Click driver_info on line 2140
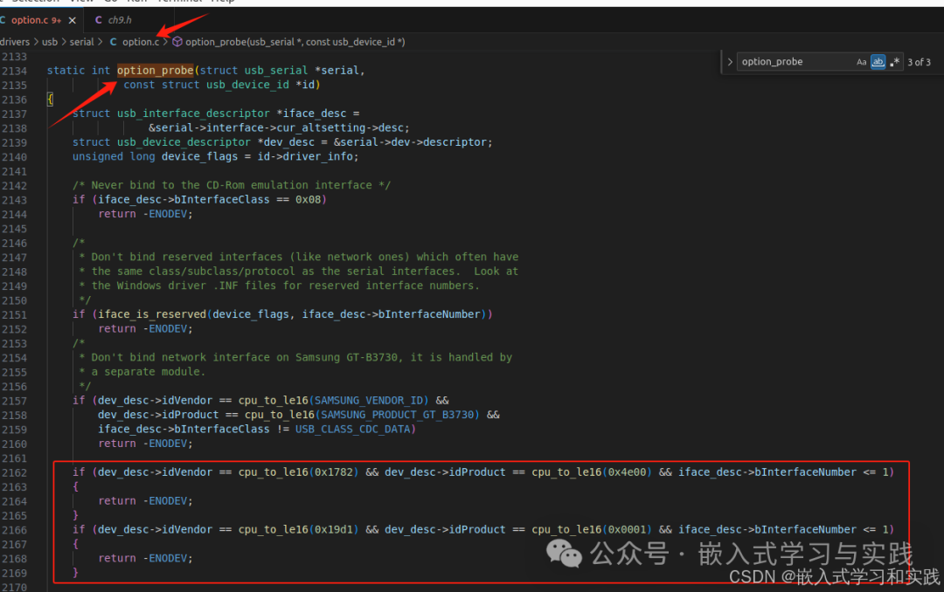944x592 pixels. click(318, 157)
